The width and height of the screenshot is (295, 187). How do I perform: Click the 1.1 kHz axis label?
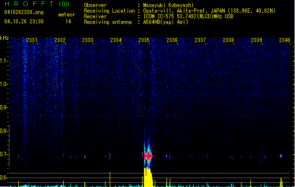tap(4, 61)
